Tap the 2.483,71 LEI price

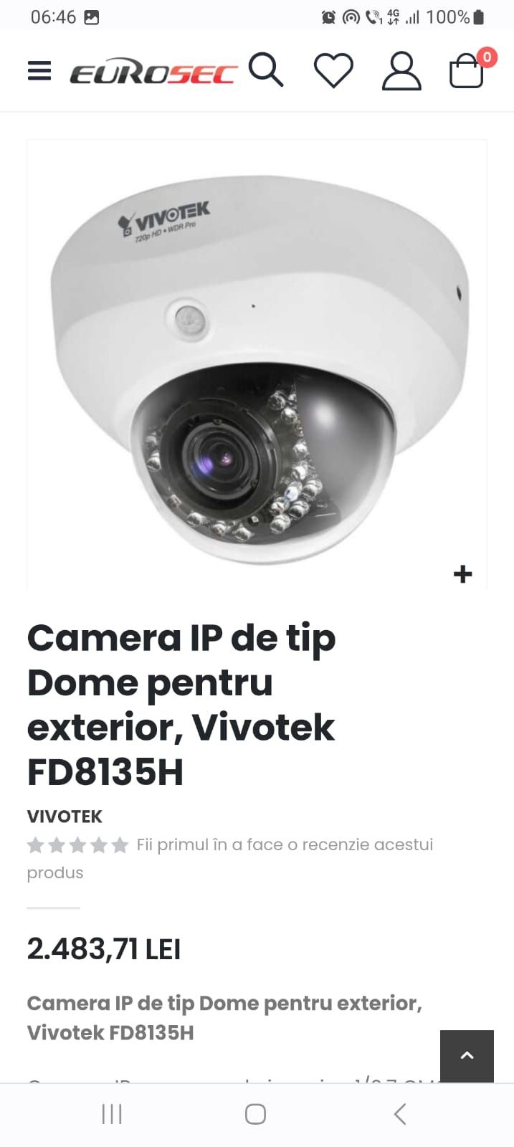click(104, 949)
